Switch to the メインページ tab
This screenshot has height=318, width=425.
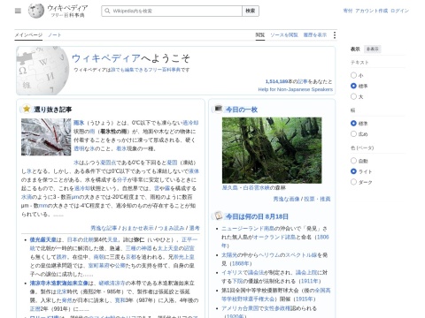point(28,34)
